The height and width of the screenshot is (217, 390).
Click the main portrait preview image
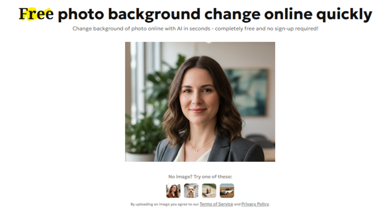tap(200, 101)
